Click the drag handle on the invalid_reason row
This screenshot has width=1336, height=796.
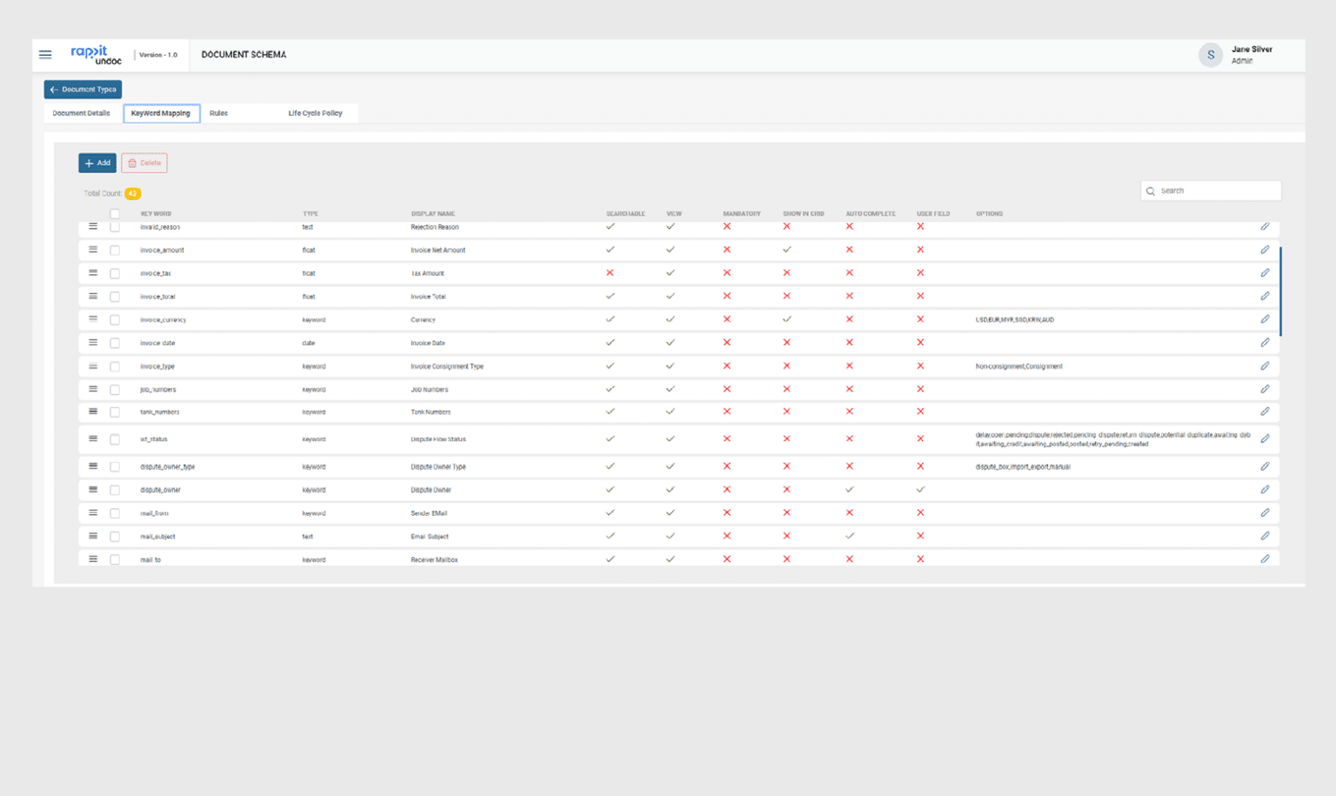93,226
